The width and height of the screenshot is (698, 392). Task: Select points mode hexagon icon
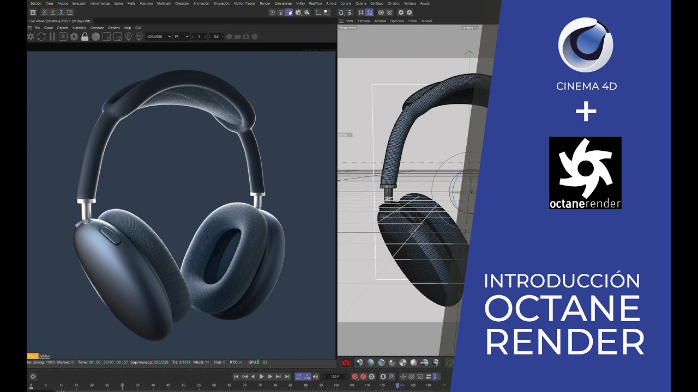tap(273, 13)
